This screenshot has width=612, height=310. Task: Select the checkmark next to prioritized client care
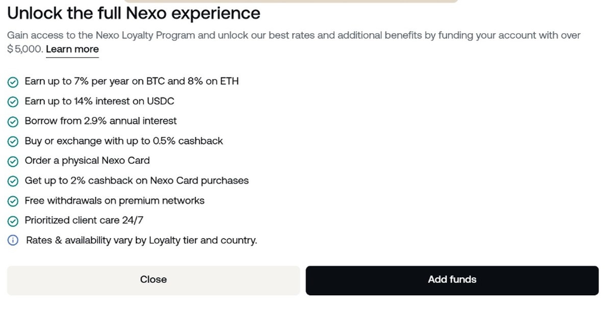(13, 221)
